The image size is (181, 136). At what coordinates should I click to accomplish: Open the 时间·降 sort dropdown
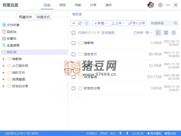coord(143,33)
